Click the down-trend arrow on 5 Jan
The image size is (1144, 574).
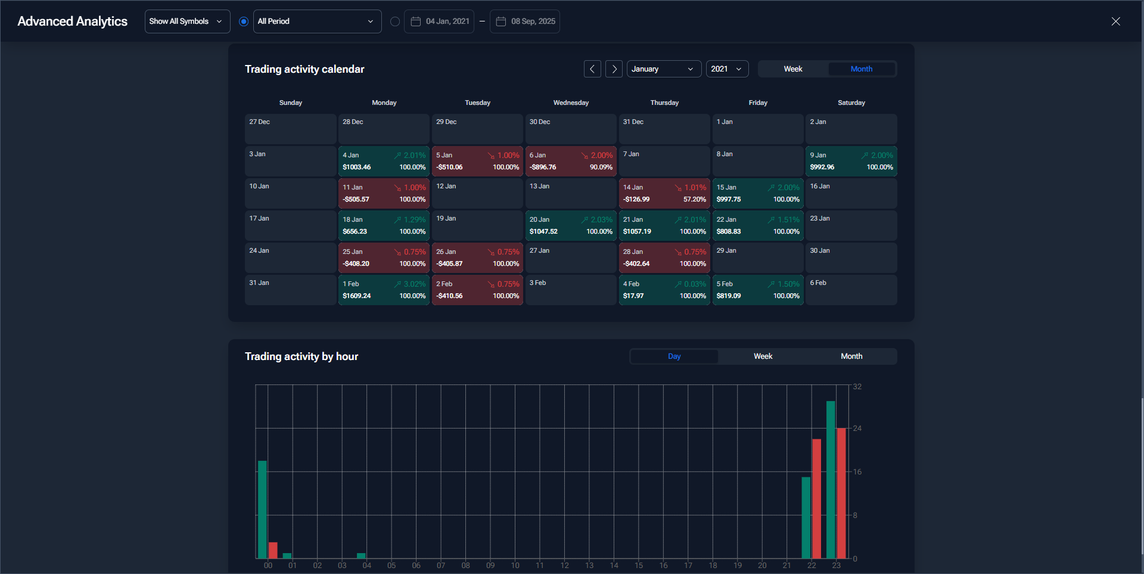491,156
